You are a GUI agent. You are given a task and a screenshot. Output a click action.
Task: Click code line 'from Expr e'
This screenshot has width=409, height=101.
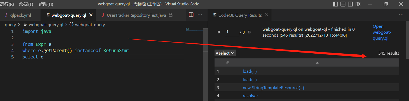click(37, 44)
